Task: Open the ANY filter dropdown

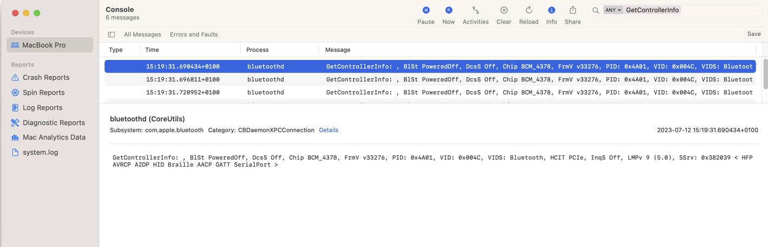Action: point(613,10)
